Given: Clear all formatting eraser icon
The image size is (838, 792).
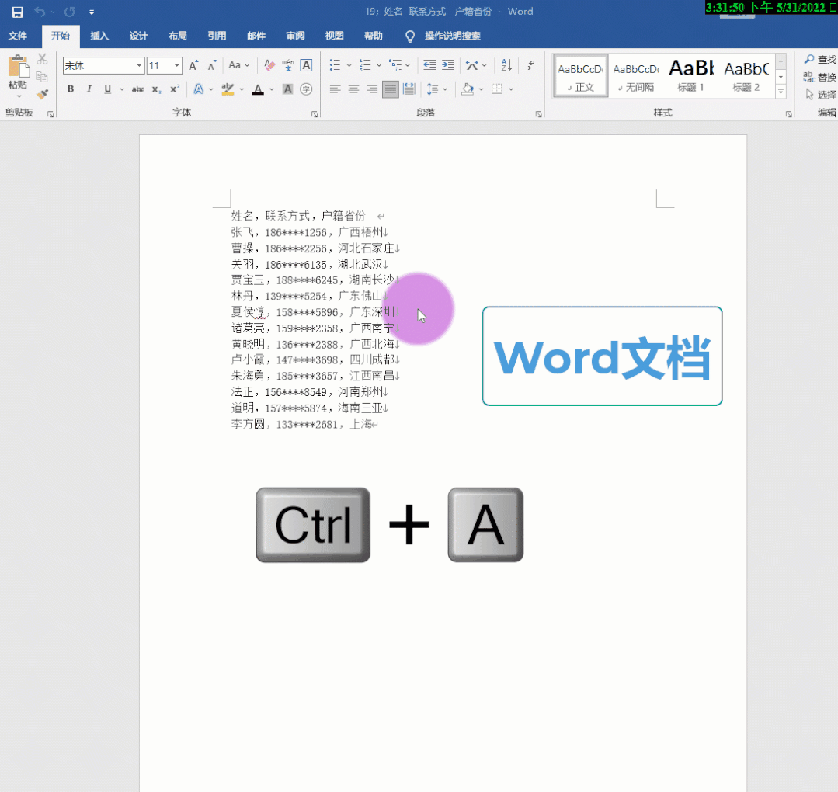Looking at the screenshot, I should (270, 66).
